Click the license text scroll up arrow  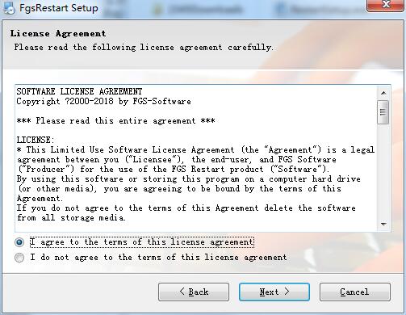coord(383,93)
